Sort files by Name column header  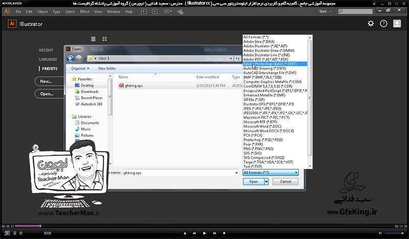pos(123,77)
